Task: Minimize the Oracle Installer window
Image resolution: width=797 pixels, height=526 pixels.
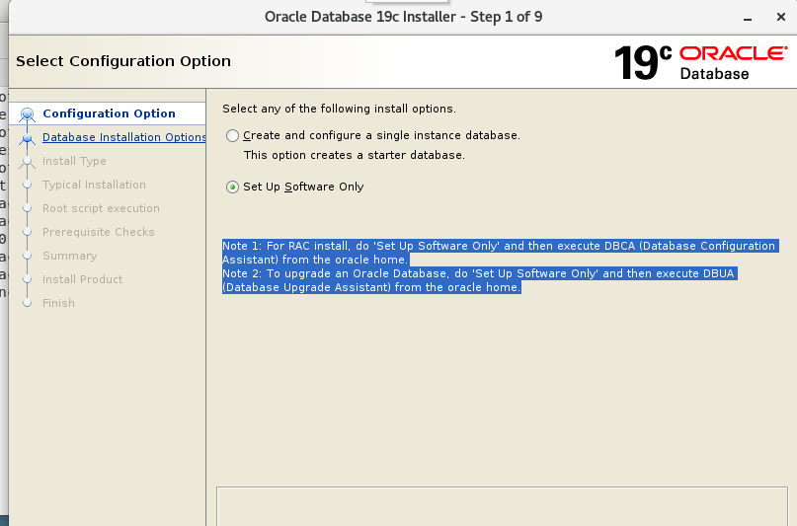Action: [x=748, y=18]
